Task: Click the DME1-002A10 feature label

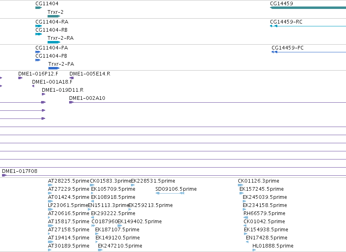Action: pyautogui.click(x=87, y=98)
